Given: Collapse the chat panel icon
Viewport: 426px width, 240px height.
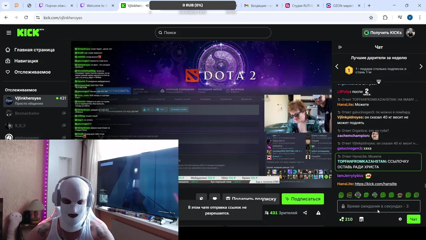Looking at the screenshot, I should coord(340,47).
